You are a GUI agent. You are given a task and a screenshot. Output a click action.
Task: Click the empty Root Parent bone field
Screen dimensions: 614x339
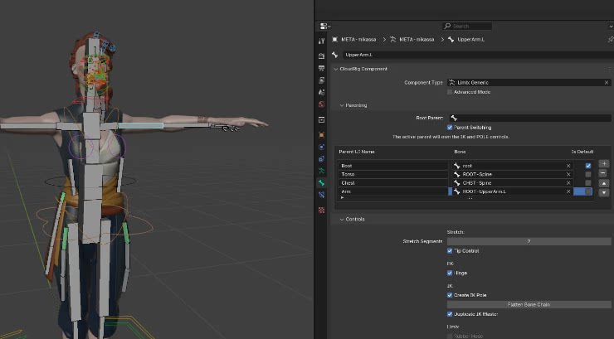tap(529, 118)
